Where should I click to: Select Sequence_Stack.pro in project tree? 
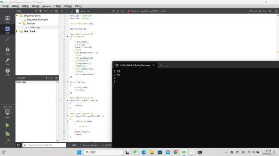37,20
